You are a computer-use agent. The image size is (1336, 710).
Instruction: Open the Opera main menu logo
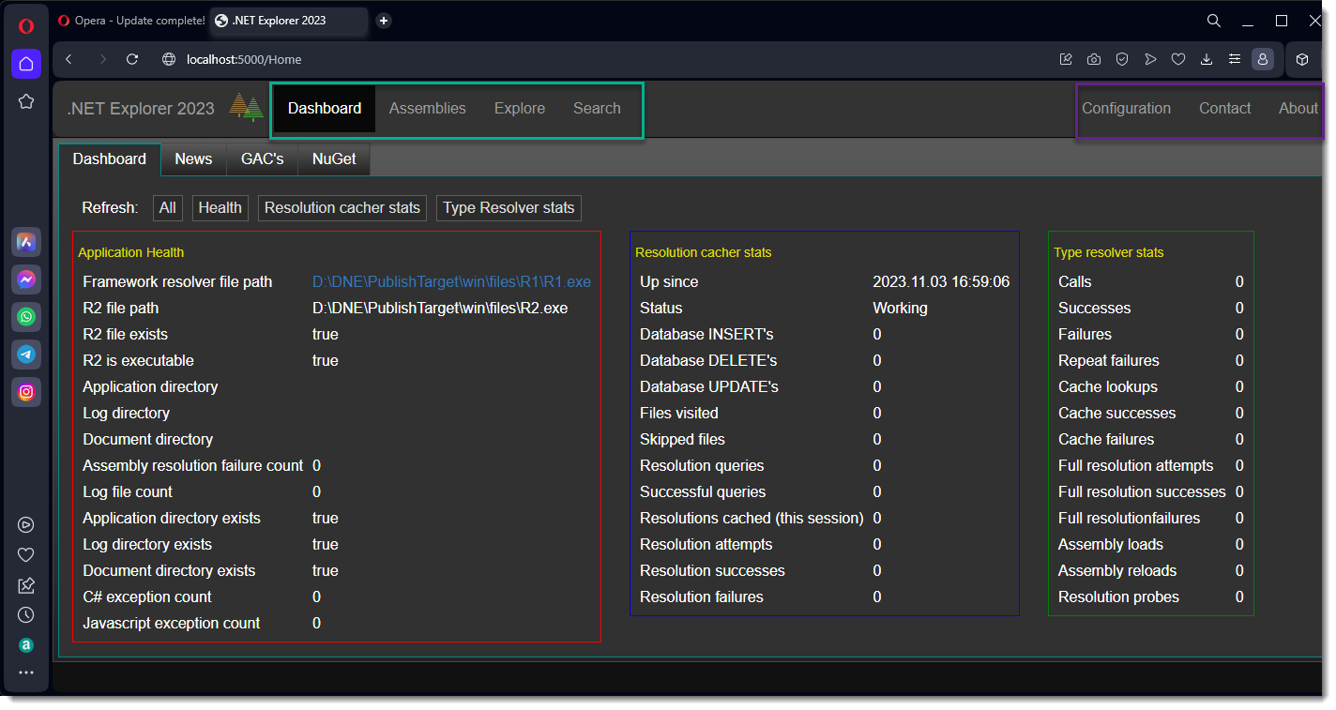click(26, 25)
